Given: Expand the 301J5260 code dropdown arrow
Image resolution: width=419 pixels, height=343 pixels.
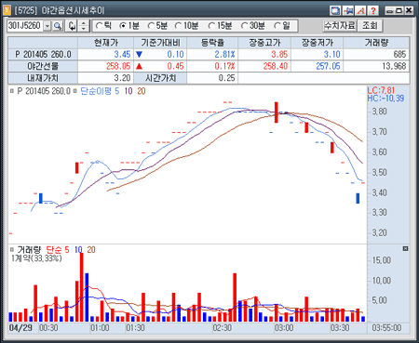Looking at the screenshot, I should (47, 26).
